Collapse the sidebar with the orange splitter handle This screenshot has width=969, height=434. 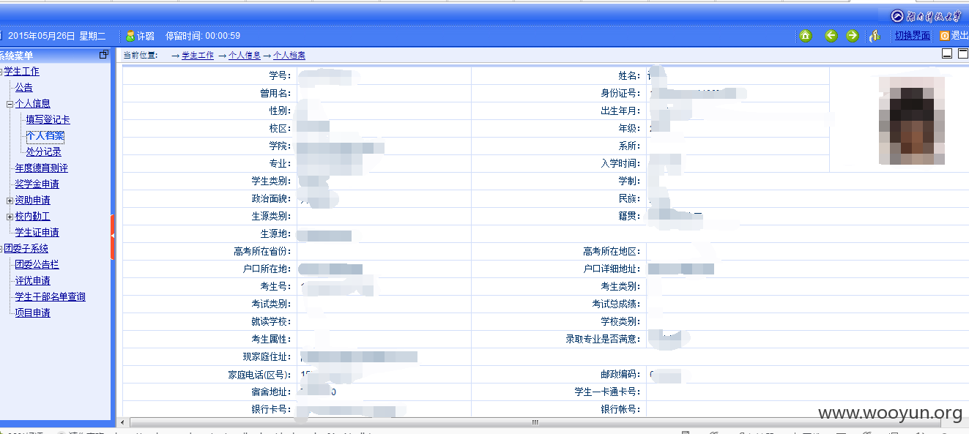(112, 236)
